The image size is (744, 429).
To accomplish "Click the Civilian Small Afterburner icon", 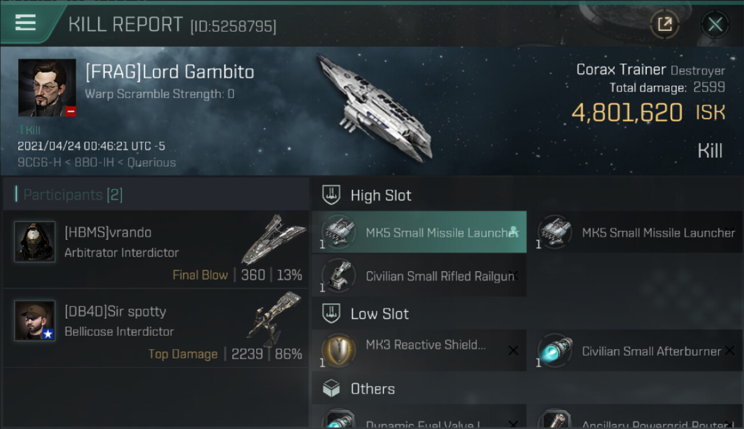I will (555, 350).
